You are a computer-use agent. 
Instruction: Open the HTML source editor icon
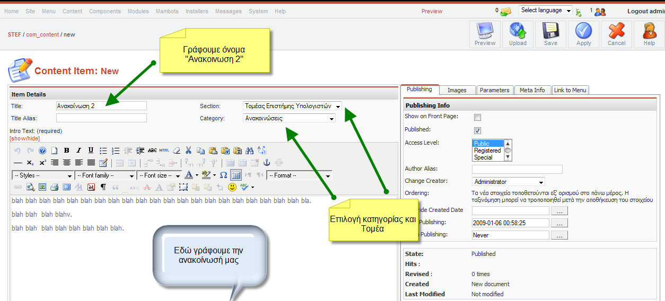[164, 150]
